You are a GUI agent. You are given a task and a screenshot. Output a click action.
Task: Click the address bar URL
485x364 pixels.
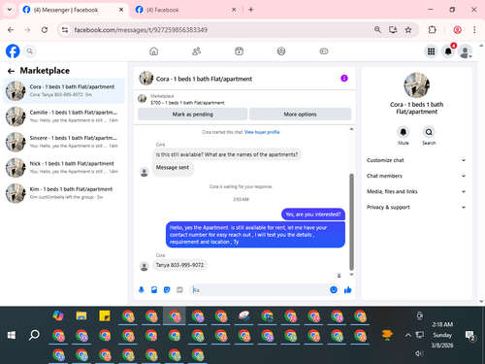tap(141, 30)
